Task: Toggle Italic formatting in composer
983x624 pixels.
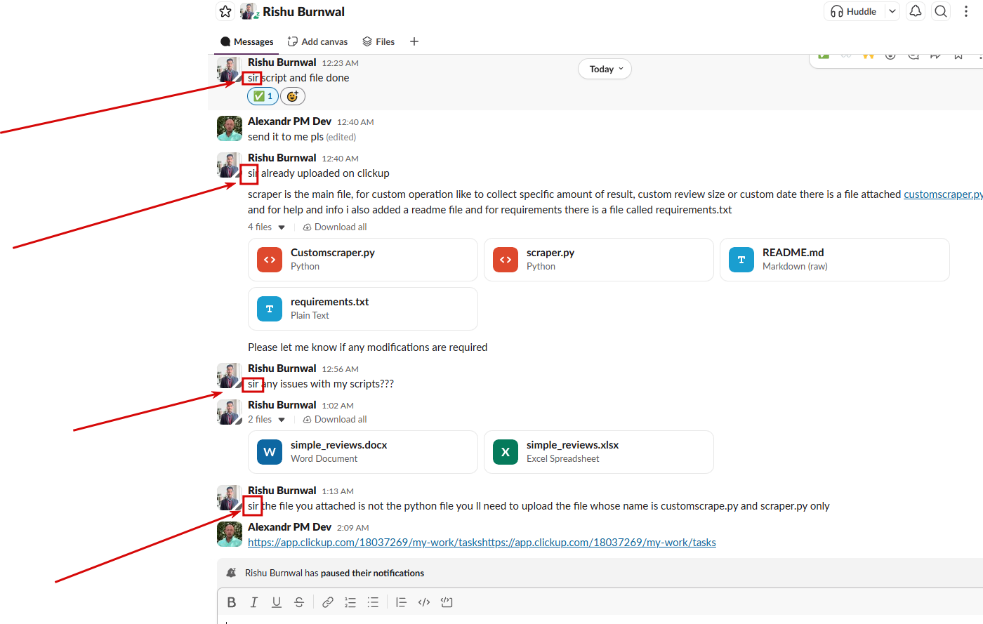Action: [x=254, y=602]
